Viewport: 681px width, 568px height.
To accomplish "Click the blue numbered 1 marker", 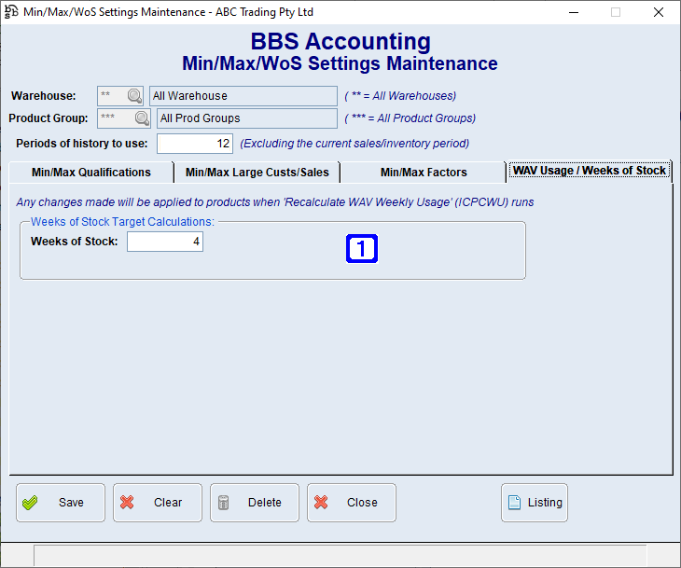I will pyautogui.click(x=361, y=249).
